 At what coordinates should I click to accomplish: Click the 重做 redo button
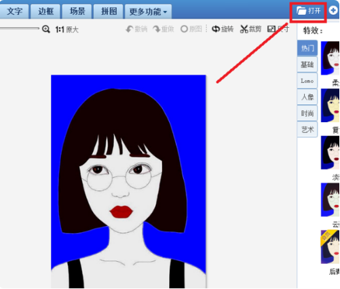(164, 29)
